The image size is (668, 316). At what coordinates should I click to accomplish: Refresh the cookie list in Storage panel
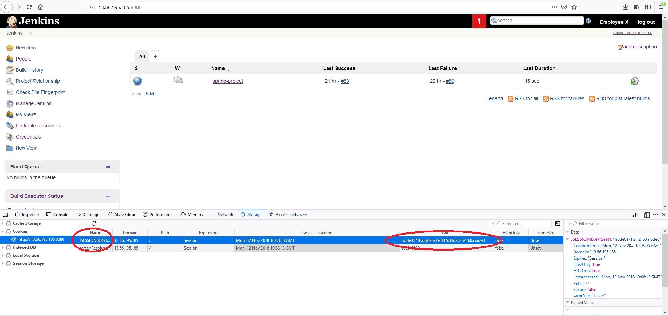(94, 223)
